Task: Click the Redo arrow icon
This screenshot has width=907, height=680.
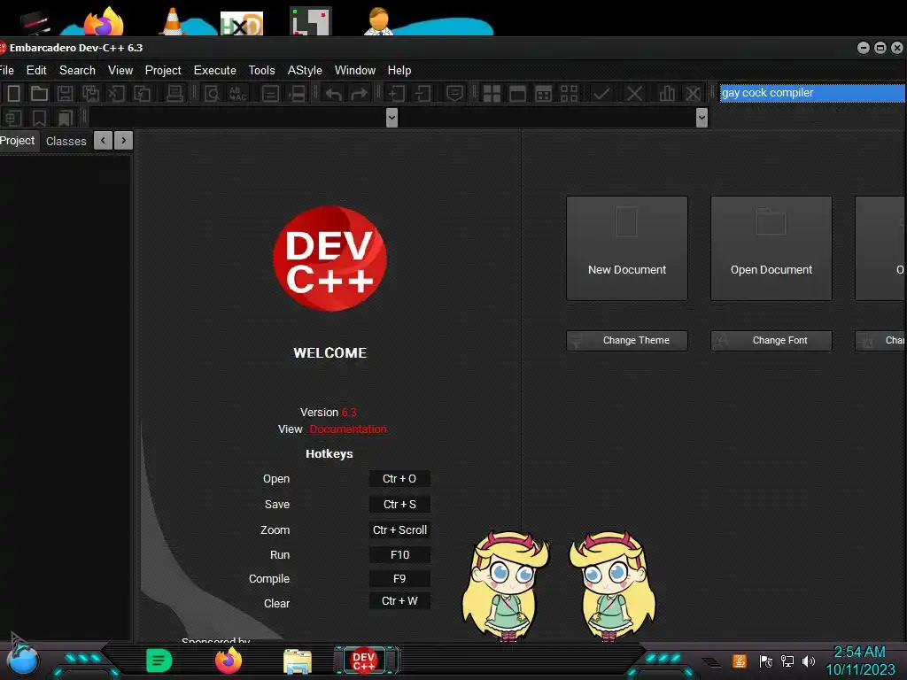Action: 360,93
